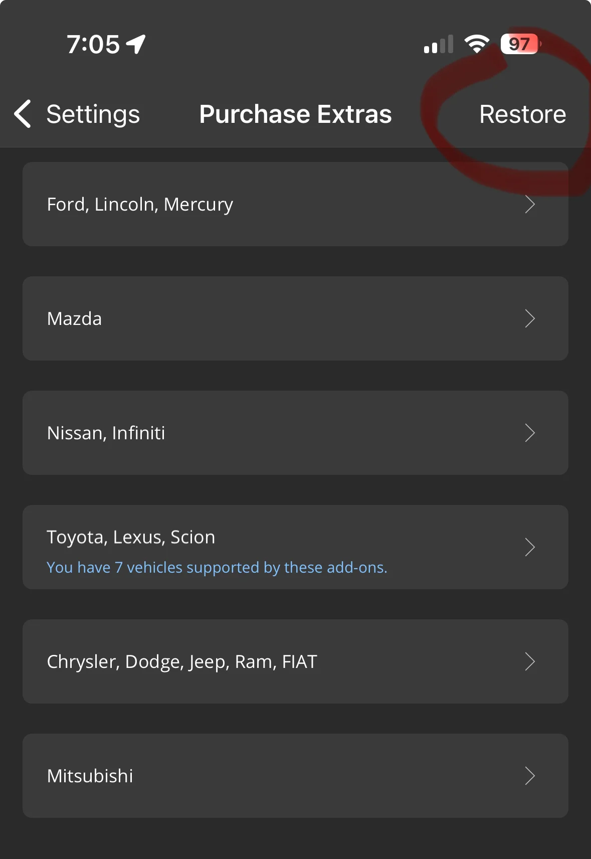Expand chevron on the Mitsubishi row

[x=530, y=776]
